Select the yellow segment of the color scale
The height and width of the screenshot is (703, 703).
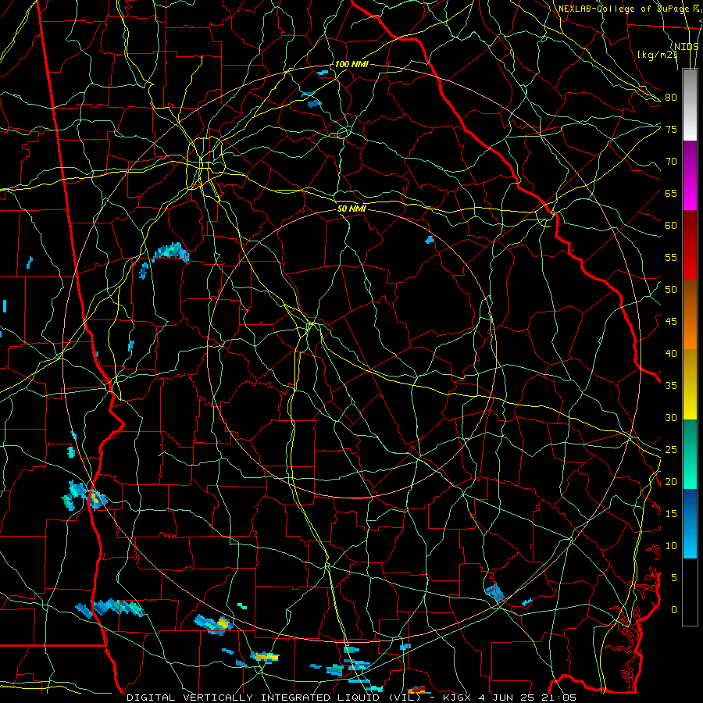[690, 384]
